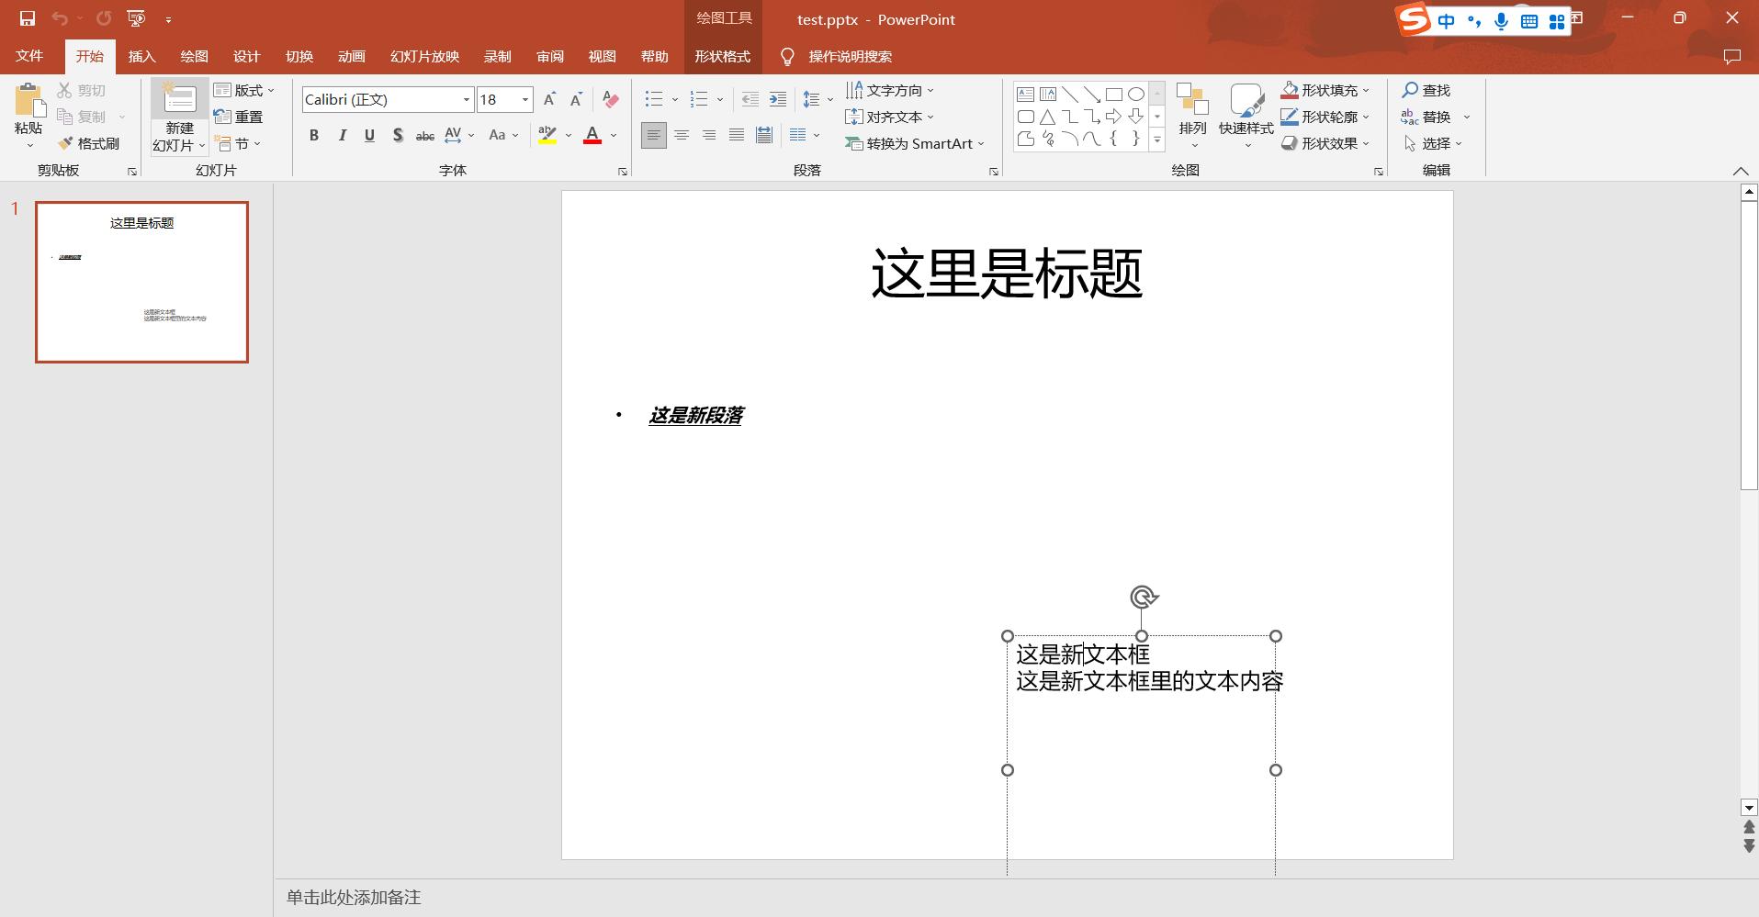Select the Format Painter tool
Viewport: 1759px width, 917px height.
[87, 143]
